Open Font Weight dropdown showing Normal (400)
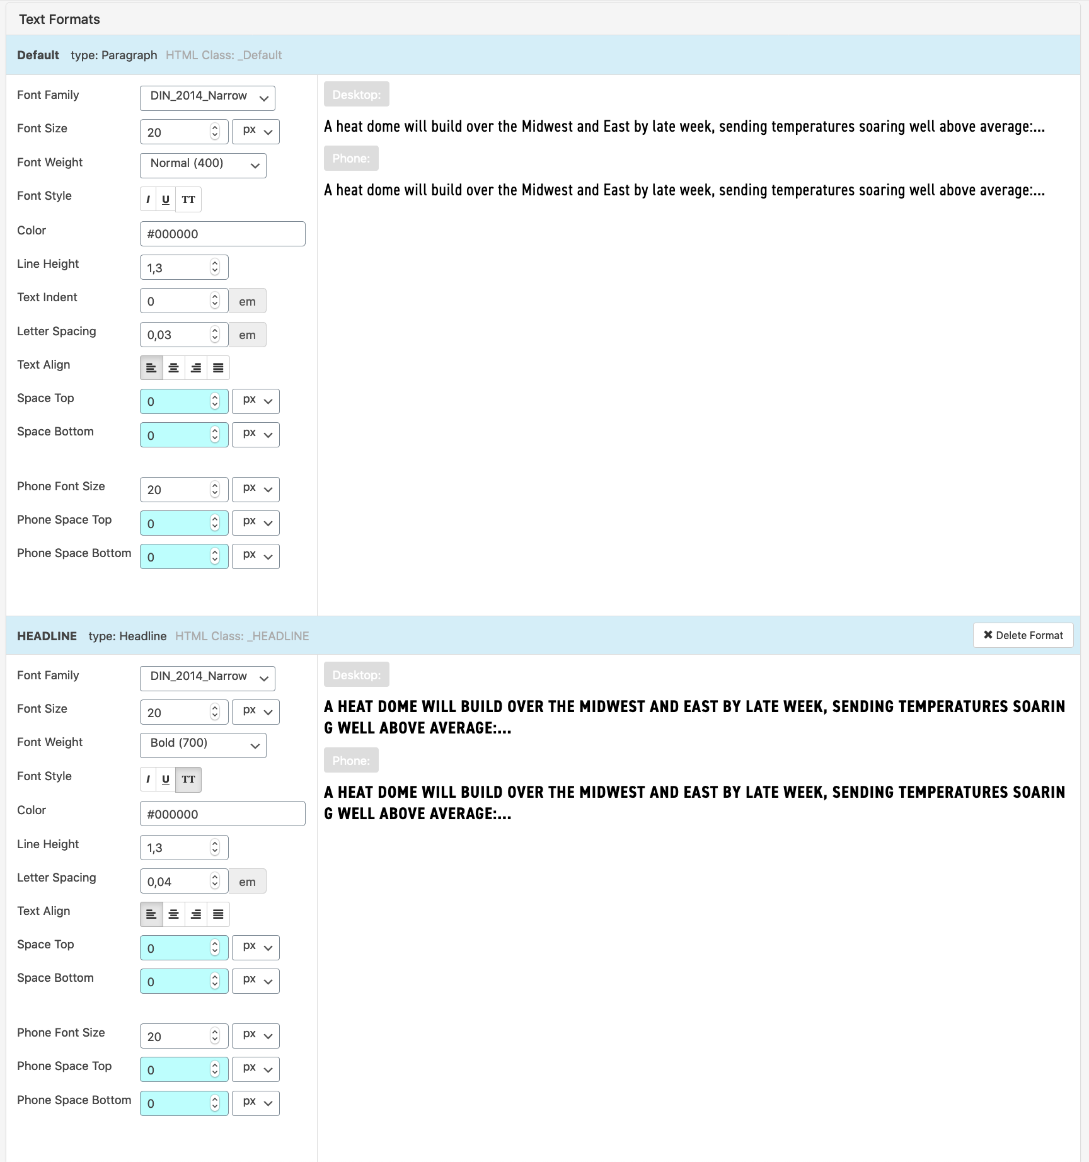The width and height of the screenshot is (1089, 1162). point(203,165)
